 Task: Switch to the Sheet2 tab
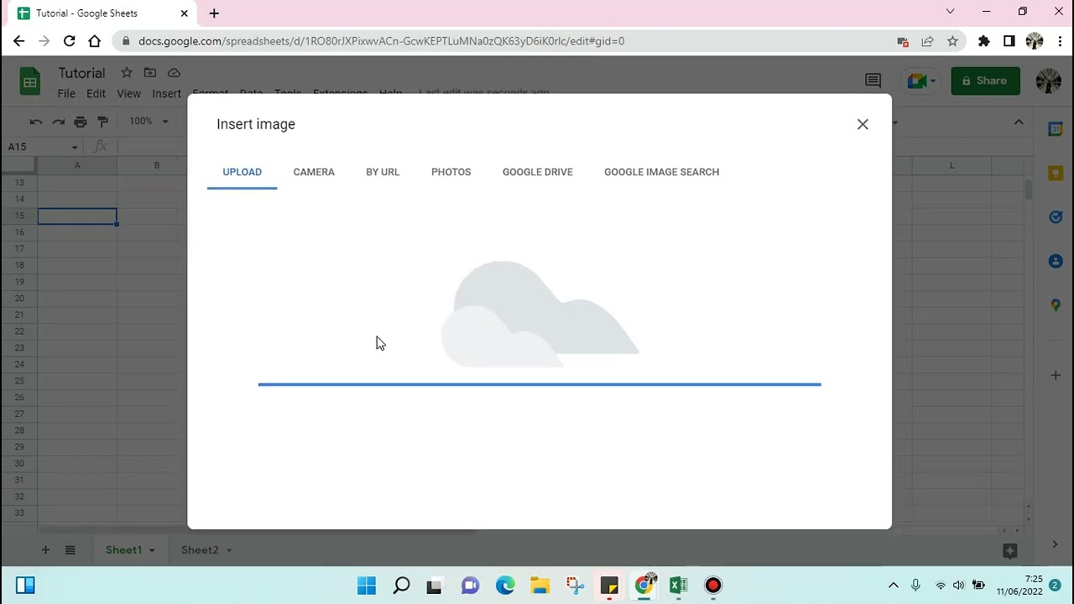(x=200, y=550)
